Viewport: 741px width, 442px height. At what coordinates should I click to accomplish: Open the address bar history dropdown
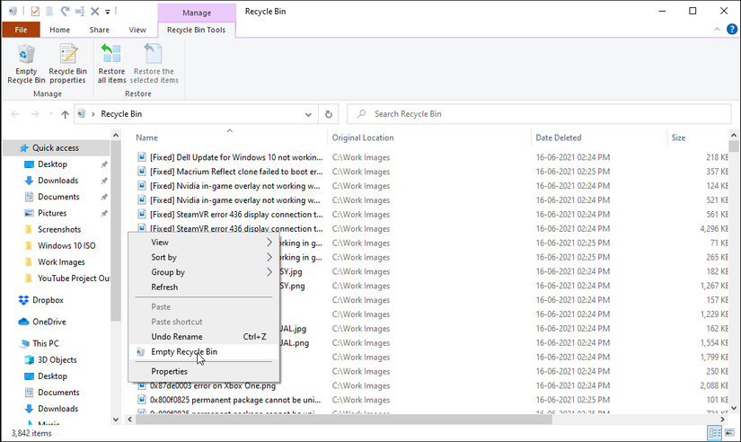pyautogui.click(x=308, y=114)
